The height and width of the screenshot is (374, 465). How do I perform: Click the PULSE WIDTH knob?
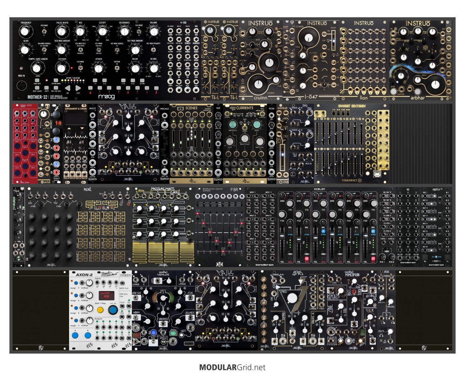(x=62, y=31)
